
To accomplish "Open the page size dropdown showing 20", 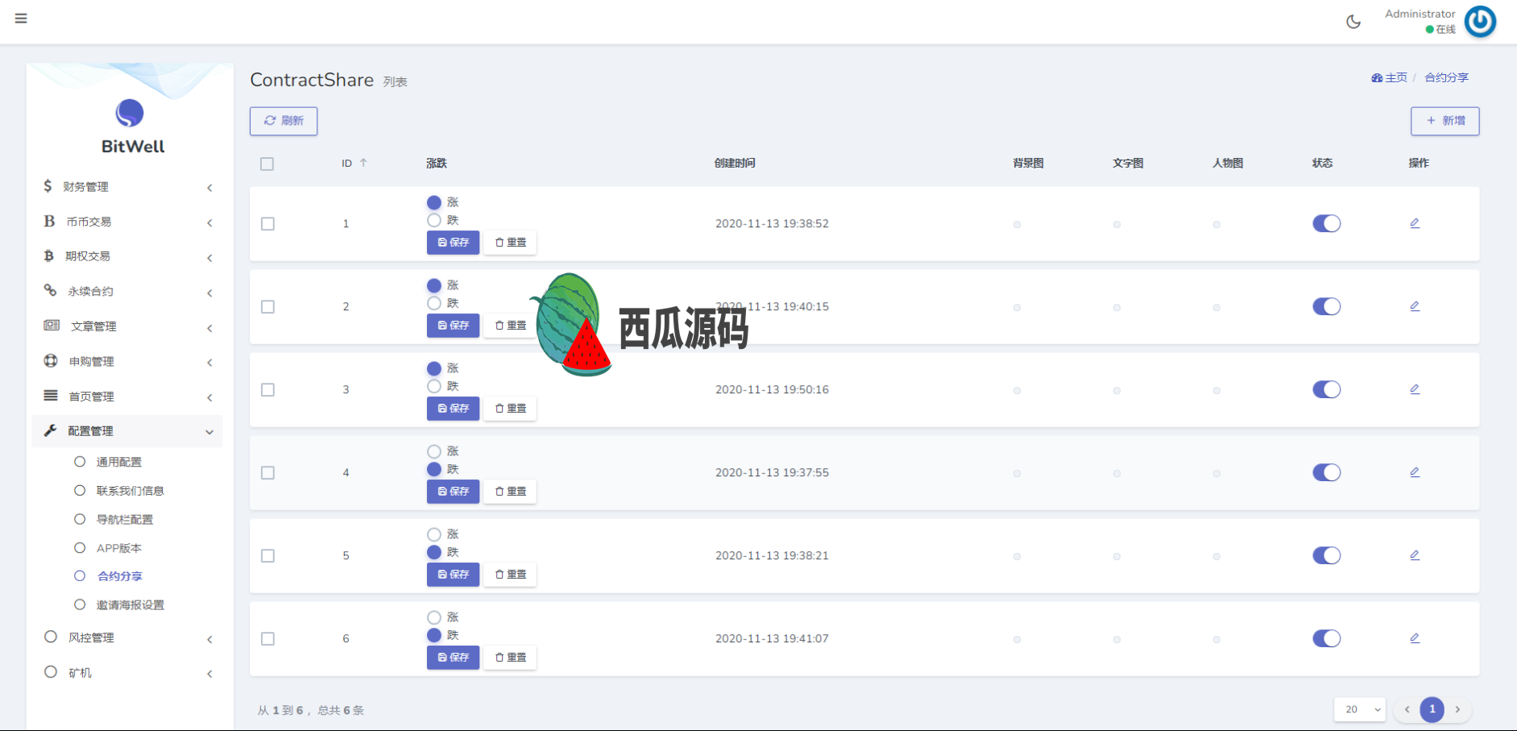I will [x=1360, y=709].
